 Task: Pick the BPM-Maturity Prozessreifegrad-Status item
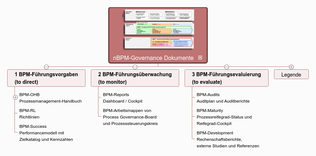coord(224,117)
